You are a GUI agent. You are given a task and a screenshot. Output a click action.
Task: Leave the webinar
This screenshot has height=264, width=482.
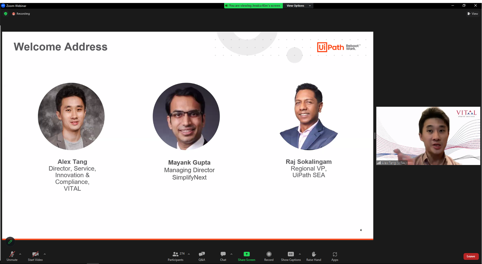pos(471,256)
